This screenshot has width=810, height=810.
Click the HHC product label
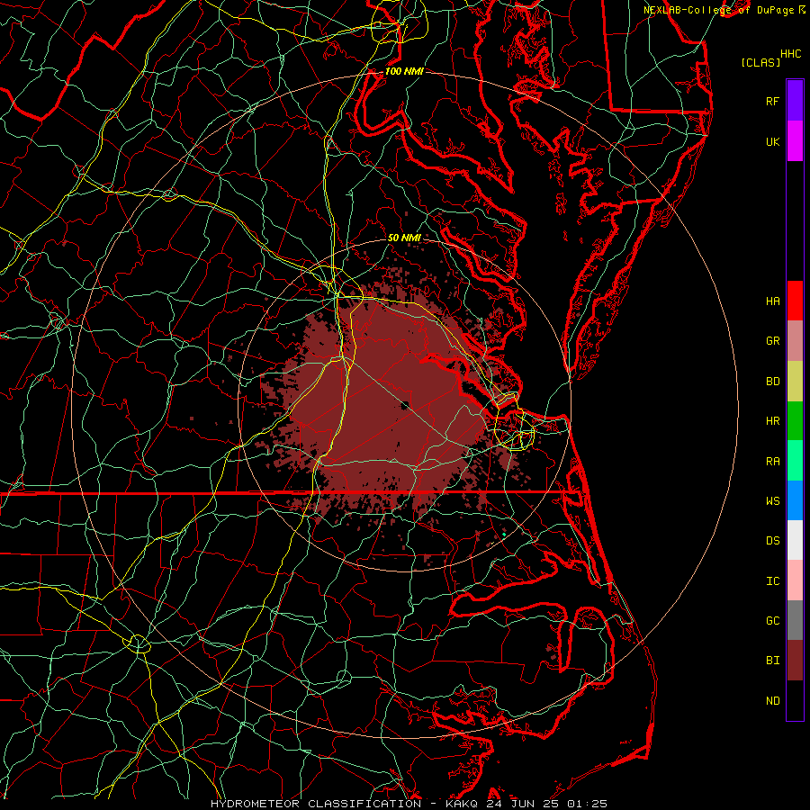(x=791, y=54)
